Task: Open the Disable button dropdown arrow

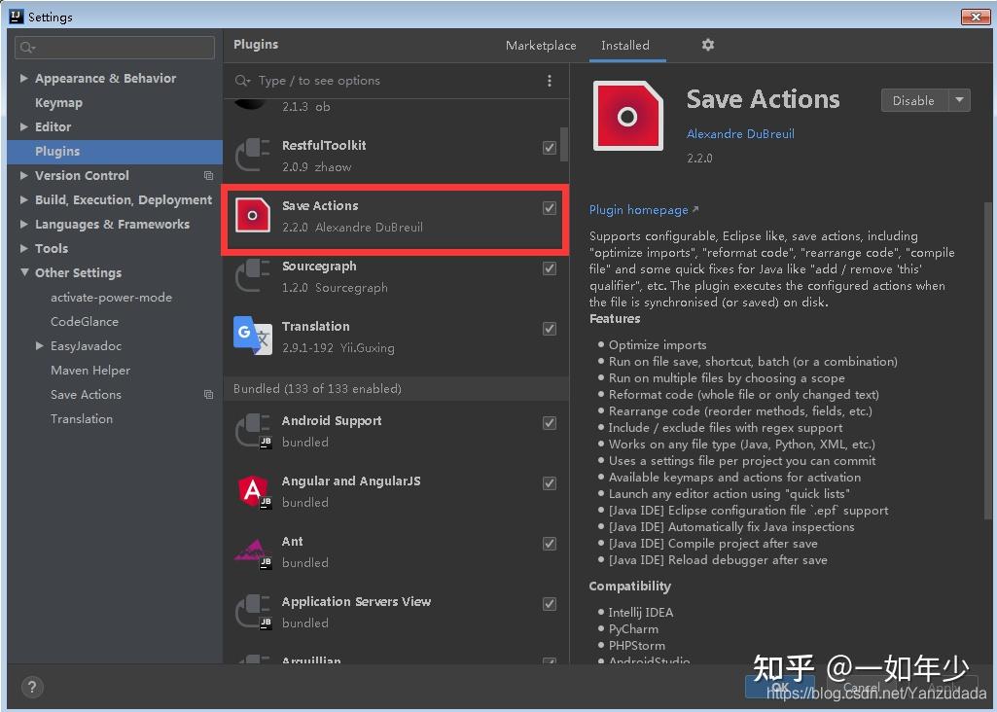Action: 958,99
